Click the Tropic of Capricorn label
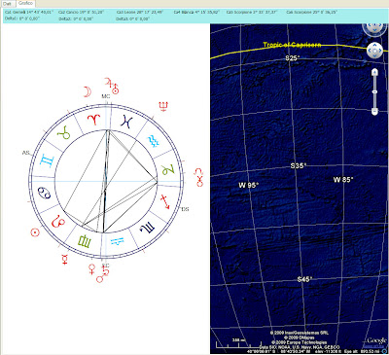The image size is (389, 355). point(292,45)
